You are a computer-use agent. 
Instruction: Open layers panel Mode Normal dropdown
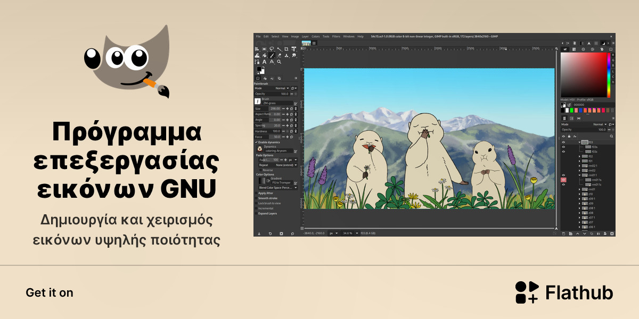(x=583, y=124)
